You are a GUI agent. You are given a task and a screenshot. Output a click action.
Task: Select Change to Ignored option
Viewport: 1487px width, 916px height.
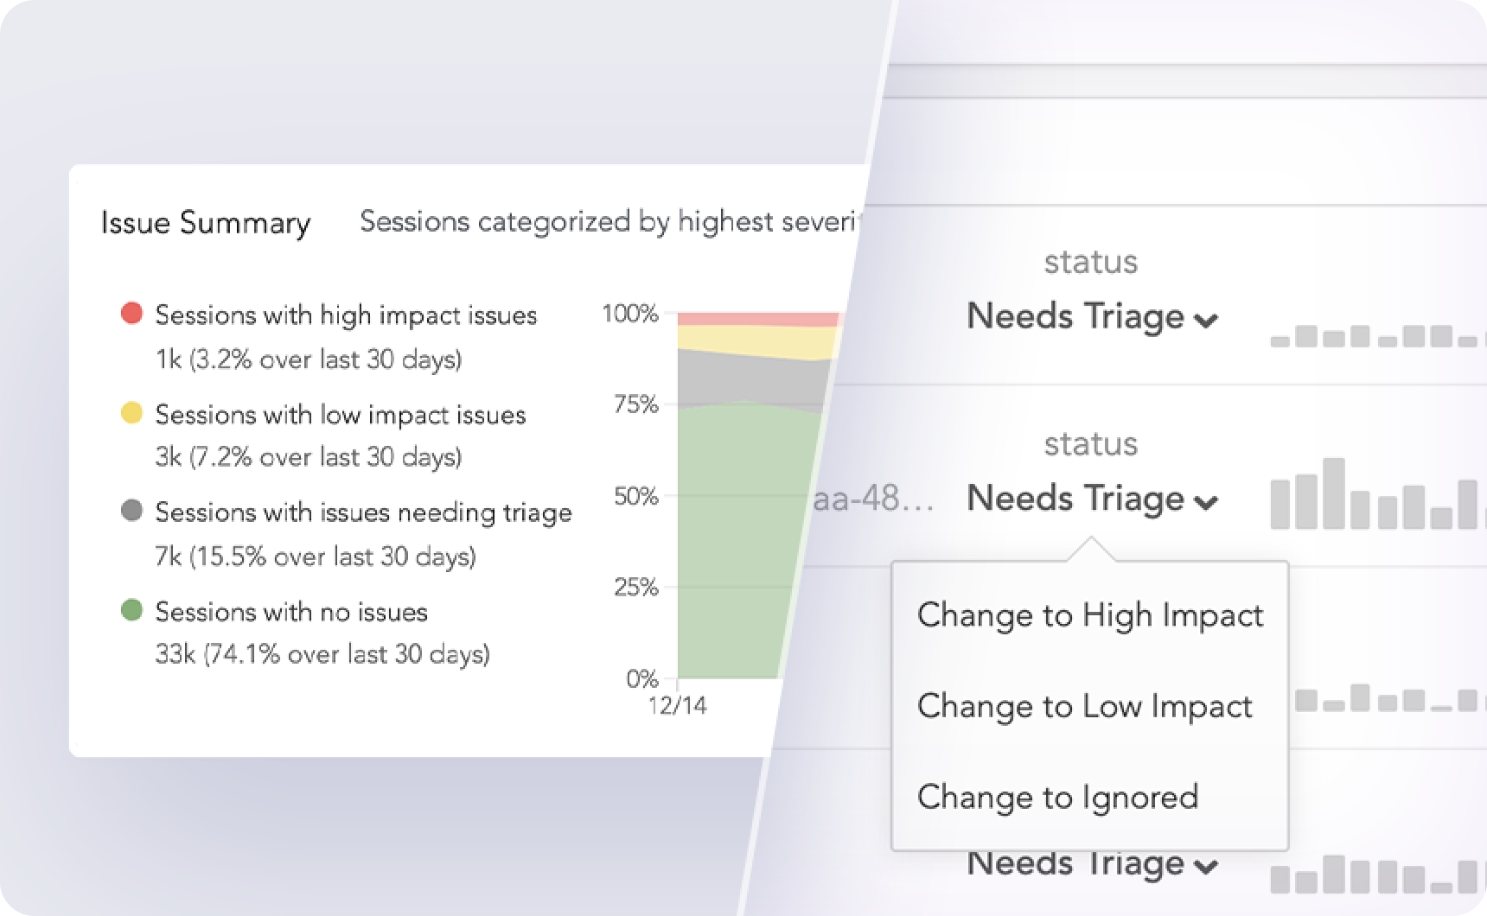pos(1057,797)
